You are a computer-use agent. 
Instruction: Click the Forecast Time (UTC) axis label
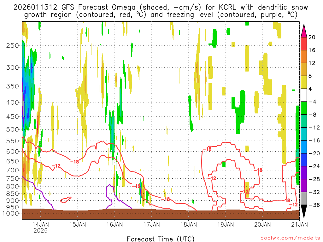coord(161,239)
